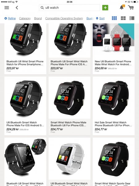The height and width of the screenshot is (186, 139).
Task: Select the u8 watch search field
Action: coord(69,8)
